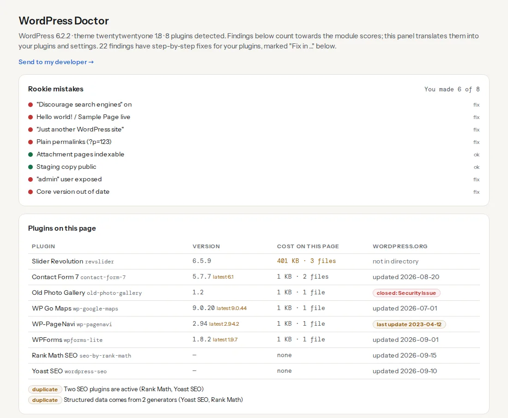Viewport: 508px width, 418px height.
Task: Click version 1.2 of Old Photo Gallery
Action: pos(198,293)
